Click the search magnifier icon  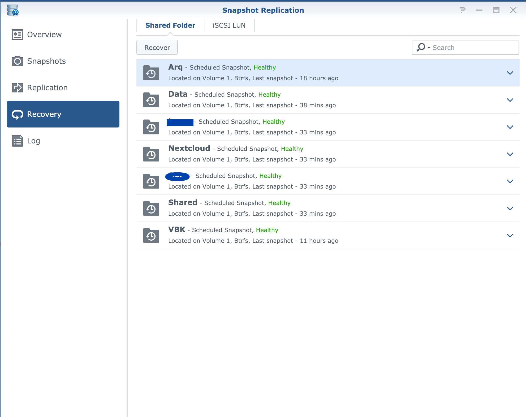click(x=421, y=47)
